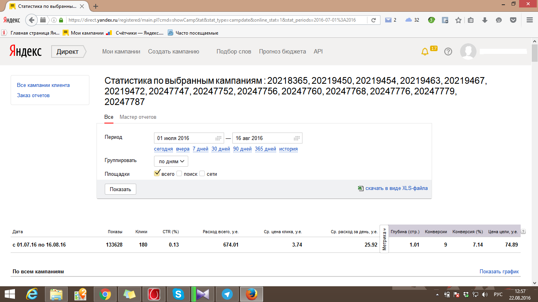The width and height of the screenshot is (538, 302).
Task: Click the help icon next to Цена цели
Action: pyautogui.click(x=523, y=232)
